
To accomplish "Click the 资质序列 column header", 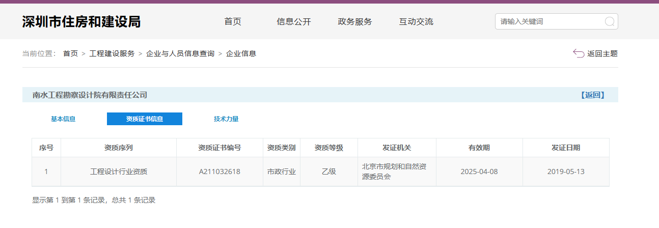I will pos(119,148).
